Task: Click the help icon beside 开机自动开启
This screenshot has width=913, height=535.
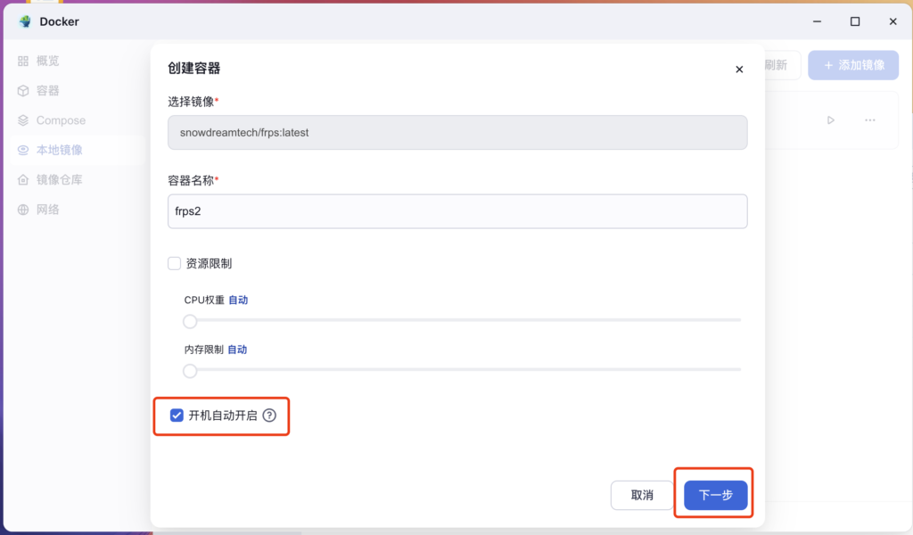Action: pos(269,416)
